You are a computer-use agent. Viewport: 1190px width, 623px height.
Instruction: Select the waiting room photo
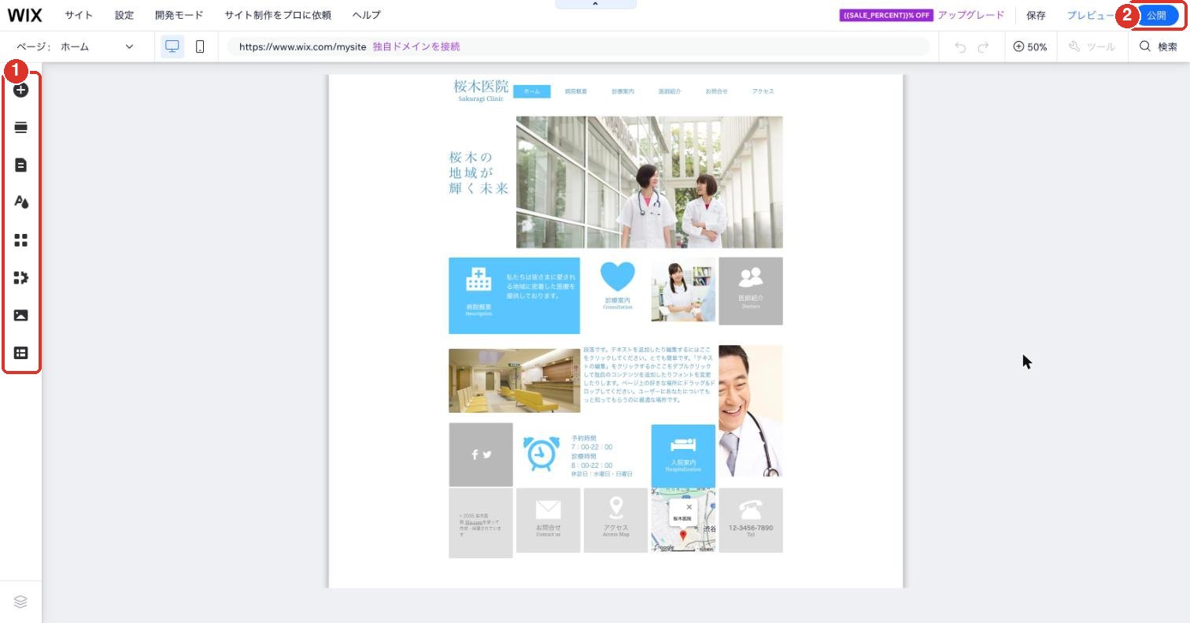(515, 380)
